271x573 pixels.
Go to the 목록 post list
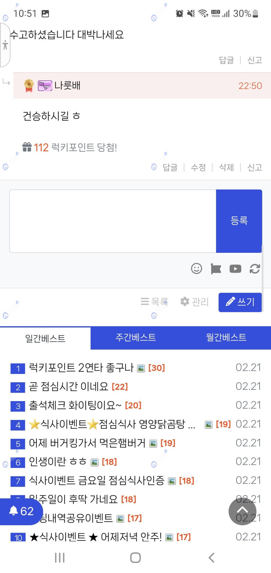[154, 302]
